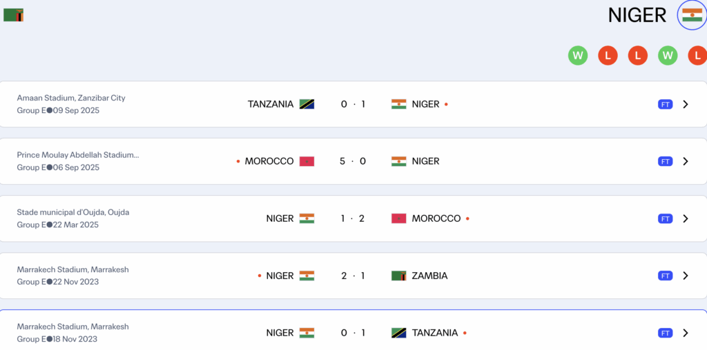Click Zambia flag in Niger 2-1 Zambia row

pyautogui.click(x=398, y=276)
